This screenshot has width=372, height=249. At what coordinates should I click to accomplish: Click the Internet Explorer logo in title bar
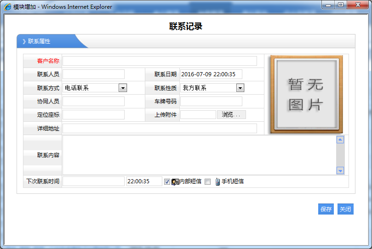point(8,6)
